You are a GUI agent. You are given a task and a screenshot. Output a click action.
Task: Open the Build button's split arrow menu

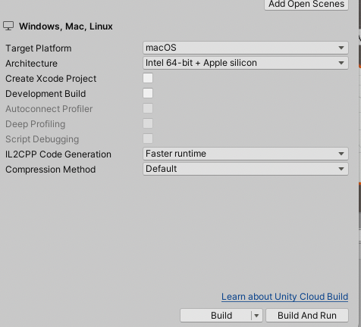coord(256,316)
